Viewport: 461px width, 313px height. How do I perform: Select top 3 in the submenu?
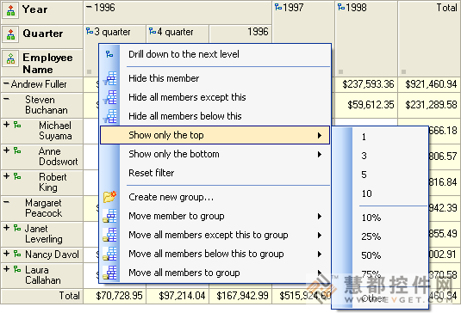click(x=380, y=156)
